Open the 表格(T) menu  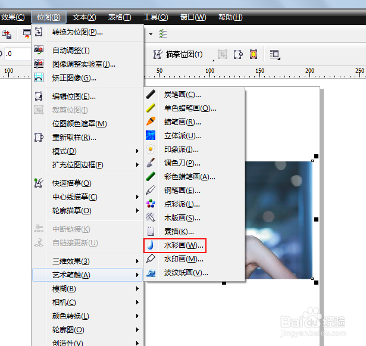pyautogui.click(x=120, y=17)
